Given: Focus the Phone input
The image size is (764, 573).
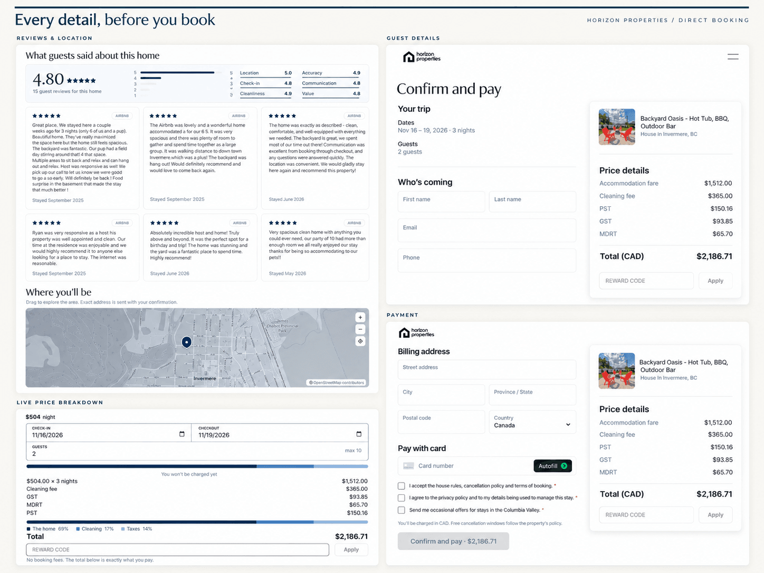Looking at the screenshot, I should pyautogui.click(x=487, y=260).
